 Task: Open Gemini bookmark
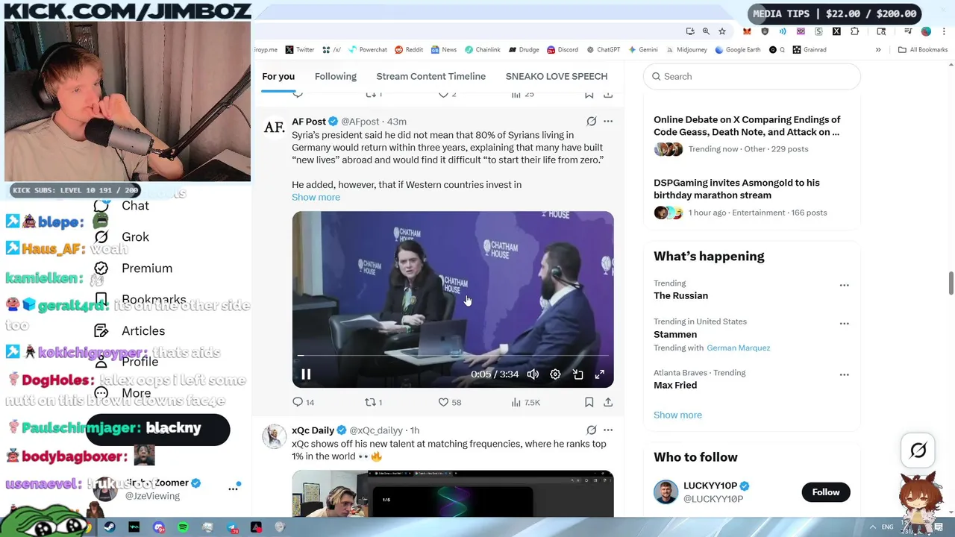point(642,49)
